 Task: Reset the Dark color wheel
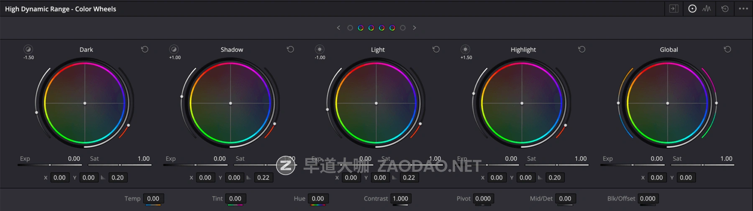[x=145, y=49]
